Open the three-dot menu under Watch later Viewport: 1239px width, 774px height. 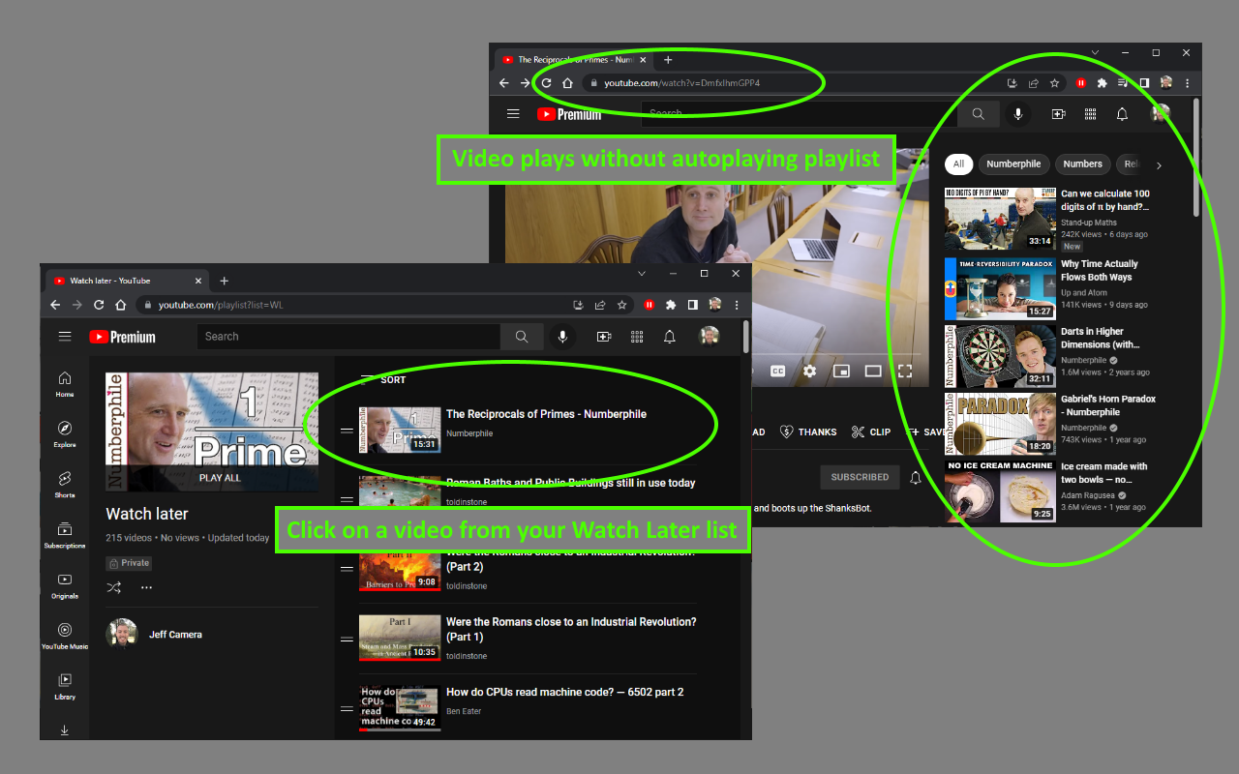tap(146, 587)
